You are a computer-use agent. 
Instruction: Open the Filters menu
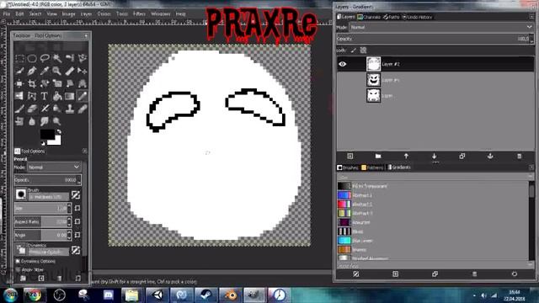tap(139, 13)
